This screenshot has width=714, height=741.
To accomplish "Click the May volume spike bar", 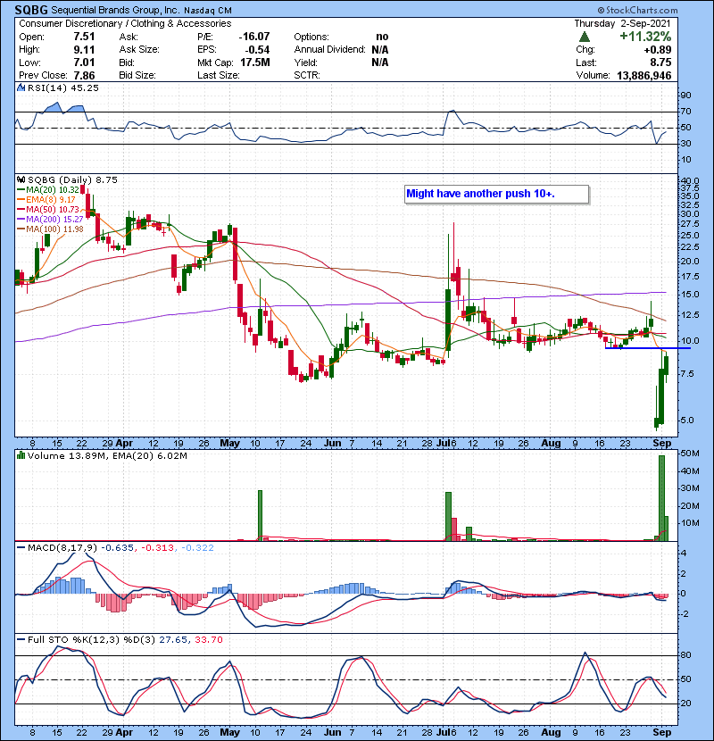I will 260,516.
